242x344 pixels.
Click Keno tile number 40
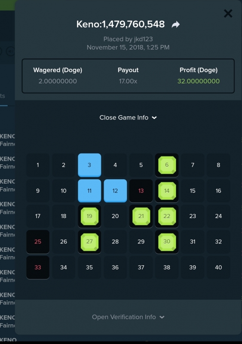pos(218,267)
